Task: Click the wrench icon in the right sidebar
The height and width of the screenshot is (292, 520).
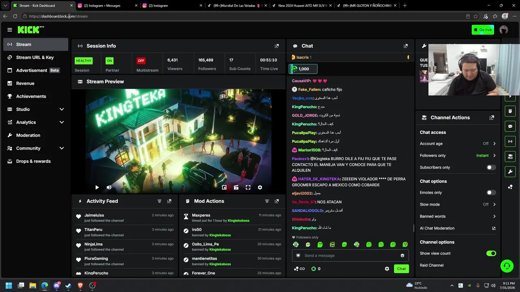Action: click(510, 172)
